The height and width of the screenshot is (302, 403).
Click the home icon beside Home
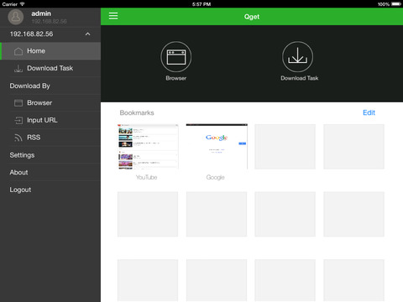tap(18, 51)
